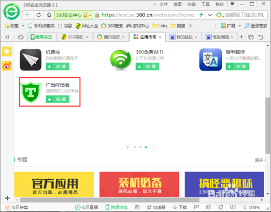Image resolution: width=271 pixels, height=212 pixels.
Task: Click the URL address field
Action: 148,15
